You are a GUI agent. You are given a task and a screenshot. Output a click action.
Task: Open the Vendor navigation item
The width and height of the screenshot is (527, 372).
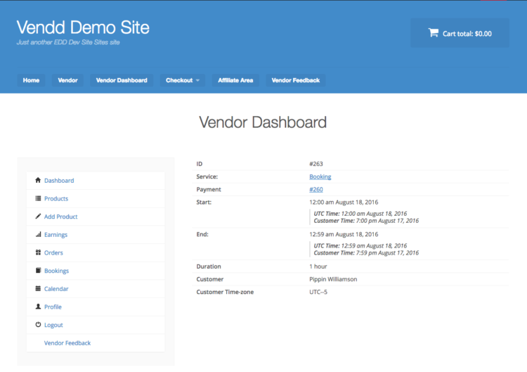67,80
